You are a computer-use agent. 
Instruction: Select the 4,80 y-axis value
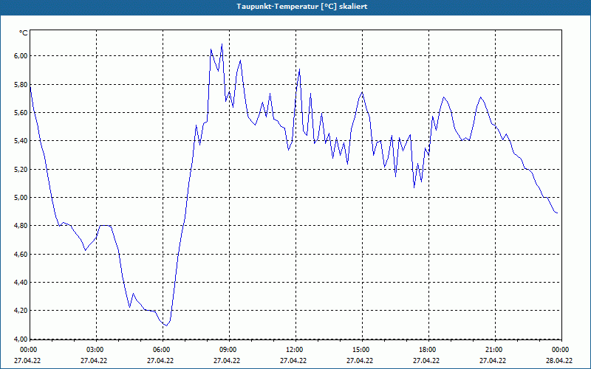click(x=21, y=226)
